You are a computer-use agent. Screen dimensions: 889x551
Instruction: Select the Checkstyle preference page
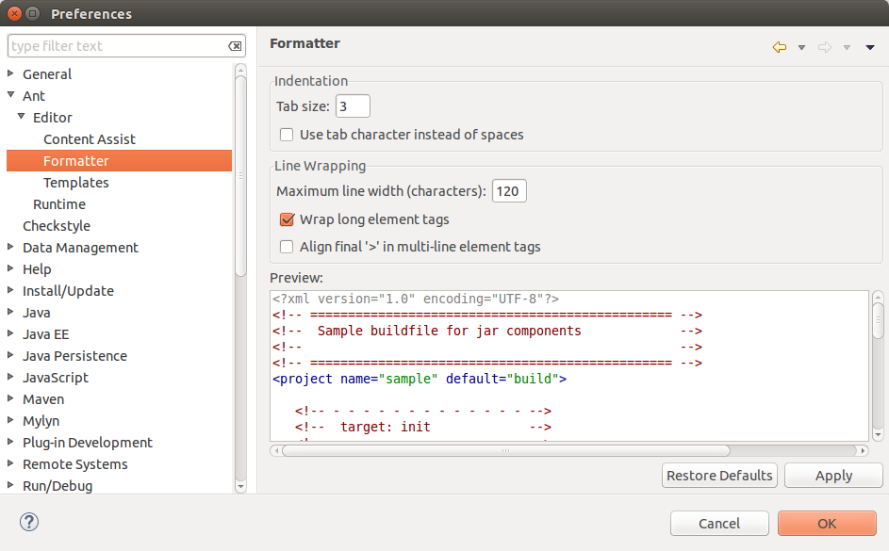pos(56,226)
